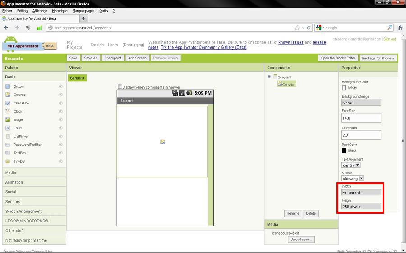Viewport: 406px width, 253px height.
Task: Select Canvas1 in Components tree
Action: pyautogui.click(x=286, y=84)
